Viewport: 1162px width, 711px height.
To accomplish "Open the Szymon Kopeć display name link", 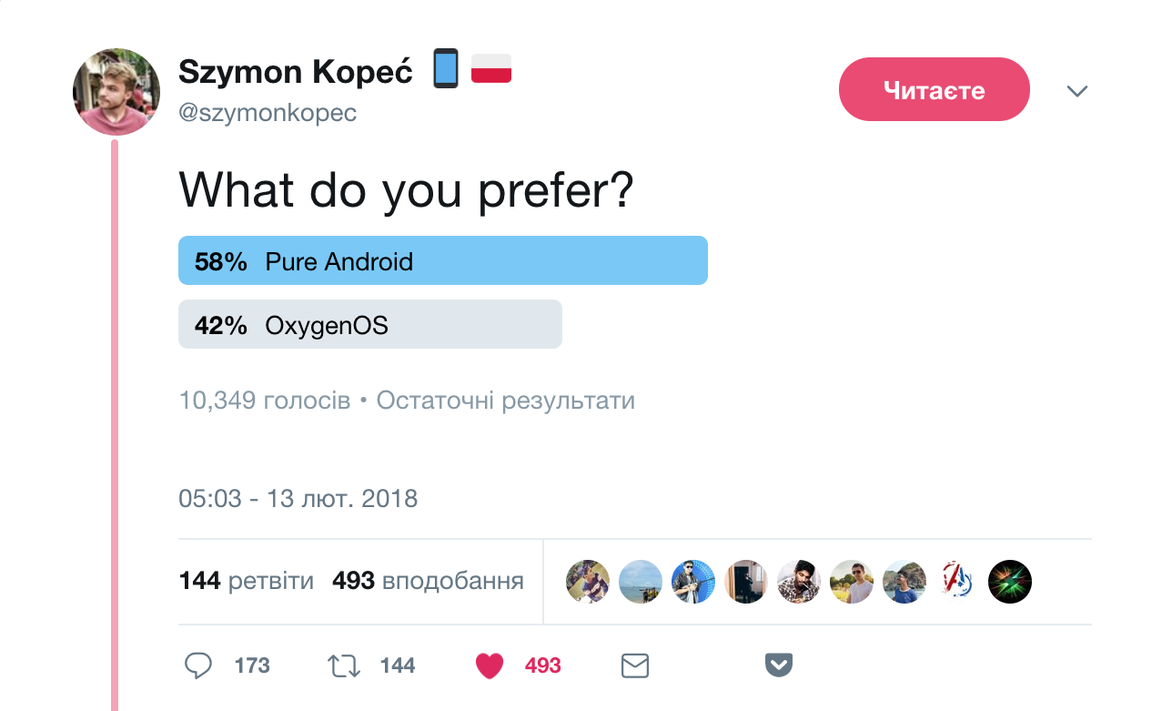I will click(296, 71).
